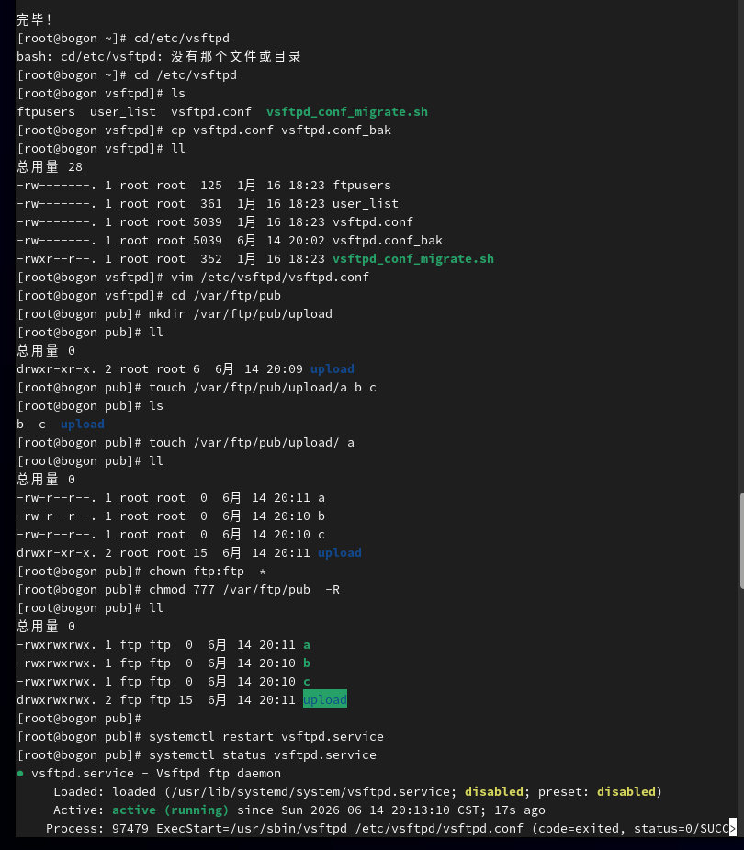
Task: Open the /usr/lib/systemd/system/vsftpd.service underlined path
Action: click(x=310, y=792)
